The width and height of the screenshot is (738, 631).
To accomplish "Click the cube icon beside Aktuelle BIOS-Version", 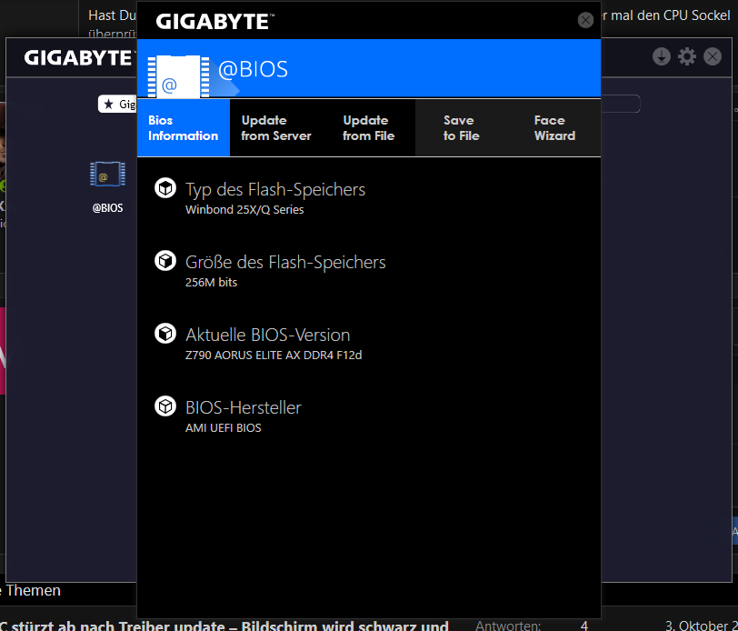I will (165, 334).
